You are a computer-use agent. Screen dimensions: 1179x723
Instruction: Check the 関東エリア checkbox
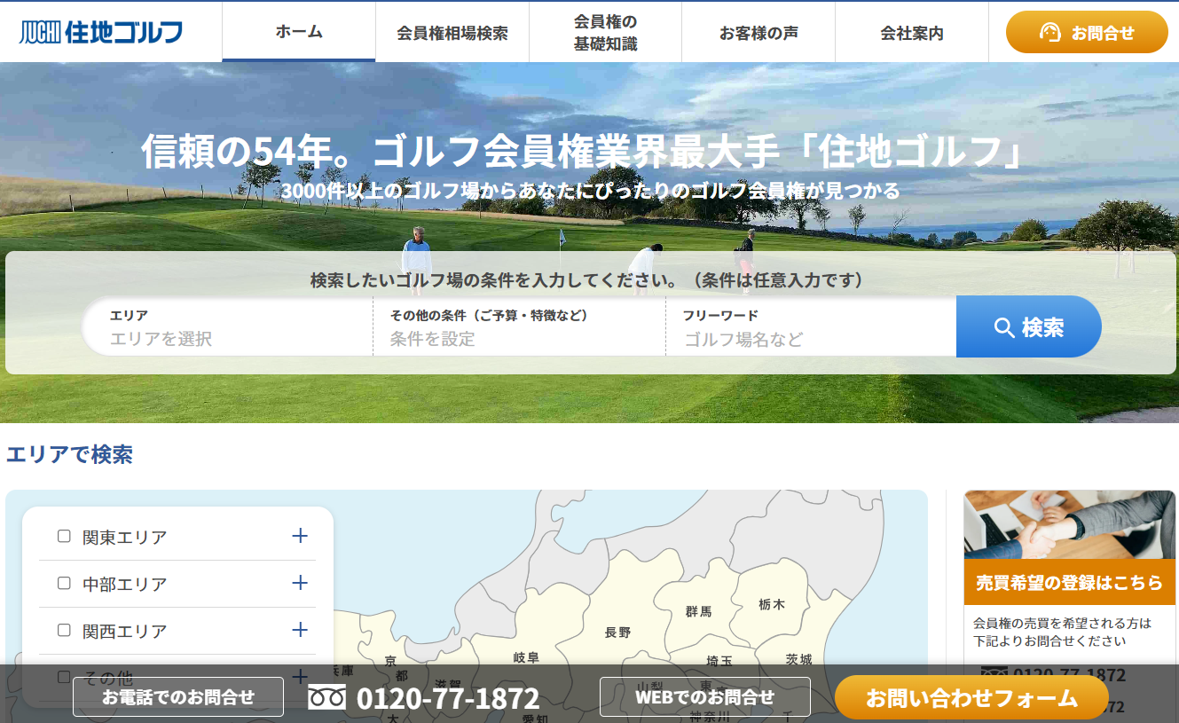click(64, 536)
